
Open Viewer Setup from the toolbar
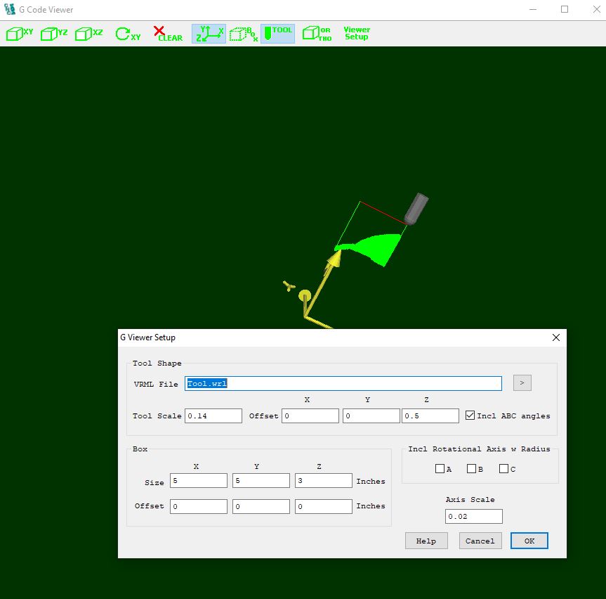coord(356,34)
